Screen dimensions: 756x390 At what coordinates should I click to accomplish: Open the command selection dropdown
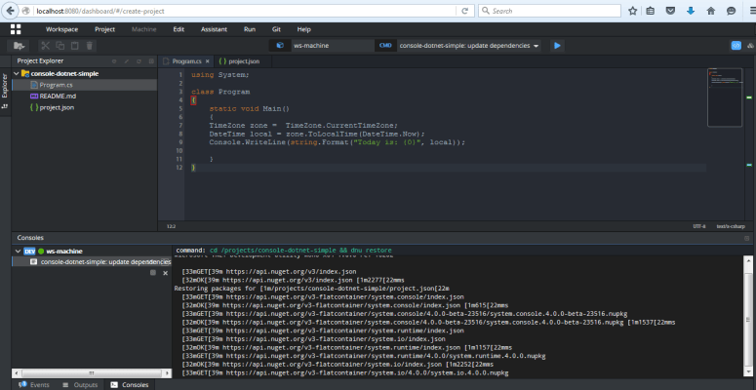537,46
